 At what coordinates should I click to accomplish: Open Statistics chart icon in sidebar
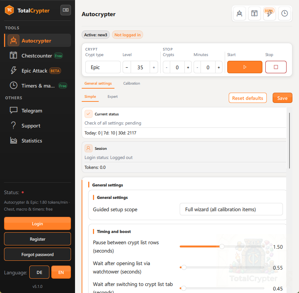[x=13, y=141]
